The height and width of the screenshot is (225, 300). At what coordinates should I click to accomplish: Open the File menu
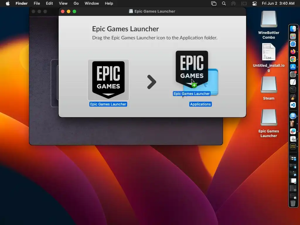[x=37, y=4]
